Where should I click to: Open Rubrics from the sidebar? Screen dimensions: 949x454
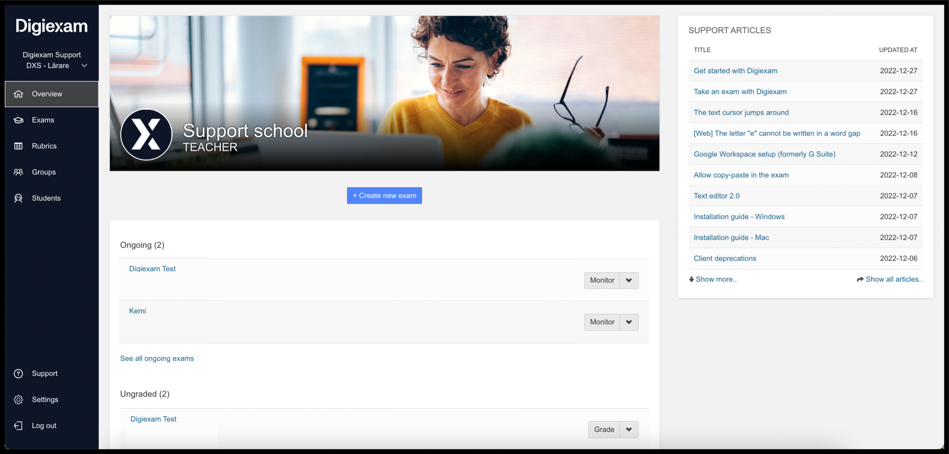tap(52, 146)
